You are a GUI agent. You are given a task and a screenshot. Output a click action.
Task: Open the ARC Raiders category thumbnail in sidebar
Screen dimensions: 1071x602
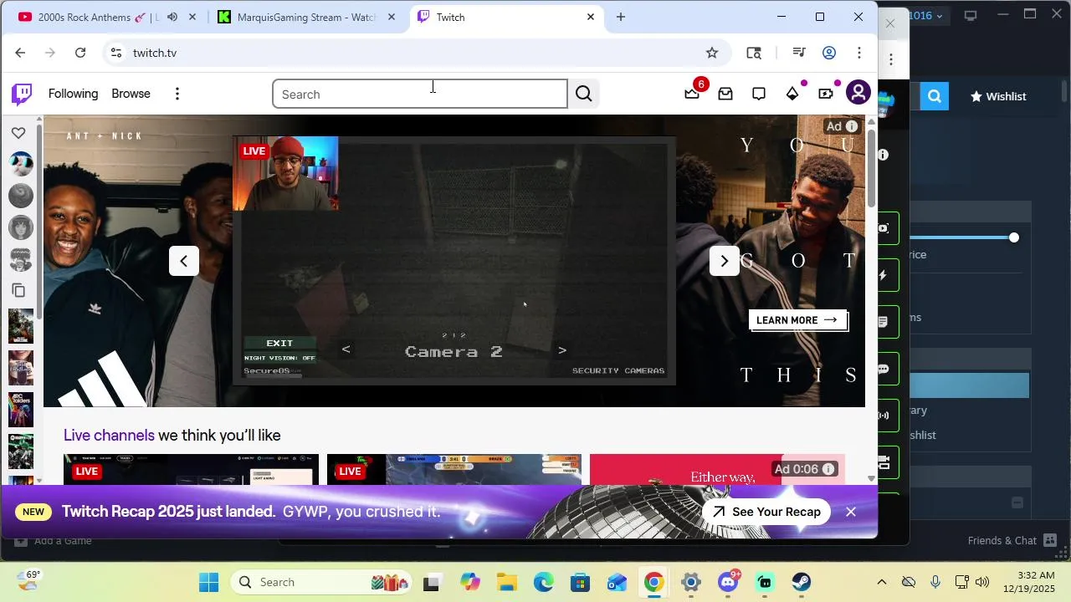21,410
